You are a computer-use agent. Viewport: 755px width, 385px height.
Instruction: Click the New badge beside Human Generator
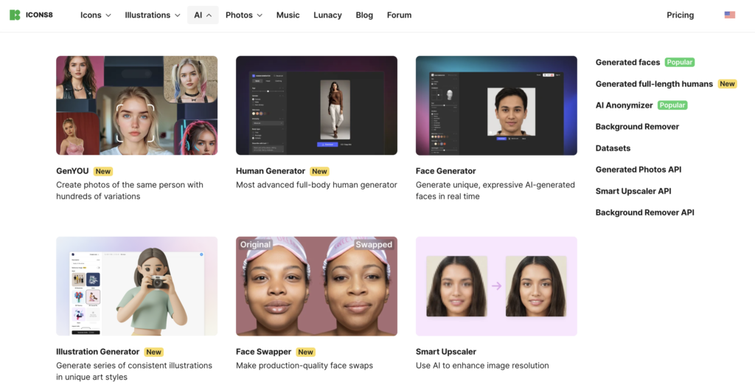coord(319,171)
